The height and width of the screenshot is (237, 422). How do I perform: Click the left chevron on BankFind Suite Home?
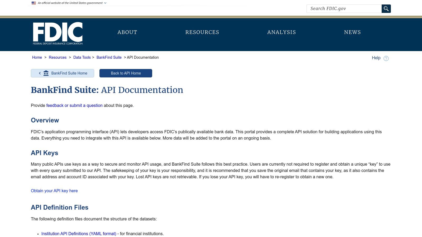(x=40, y=73)
